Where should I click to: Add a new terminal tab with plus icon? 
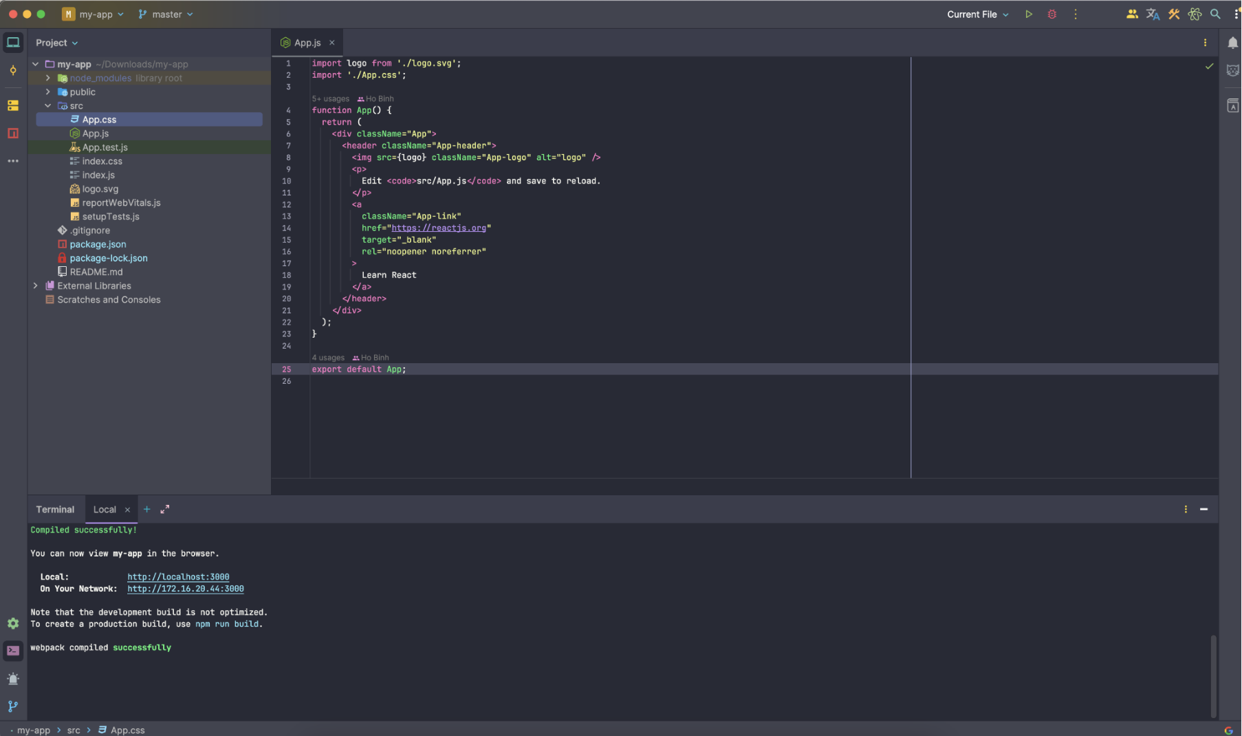[x=146, y=510]
